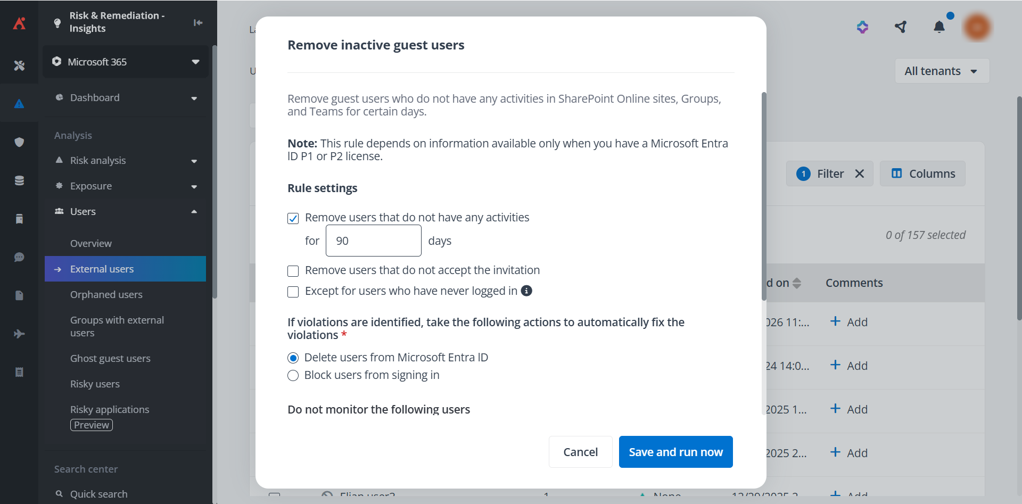Open the tools wrench sidebar icon
1022x504 pixels.
click(x=19, y=65)
